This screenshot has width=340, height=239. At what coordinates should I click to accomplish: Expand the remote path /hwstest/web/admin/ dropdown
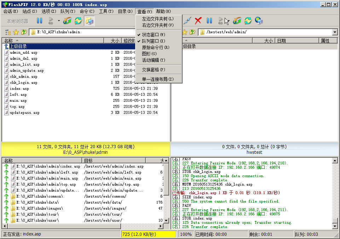tap(335, 32)
